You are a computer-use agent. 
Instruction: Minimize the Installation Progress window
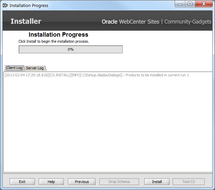click(180, 4)
